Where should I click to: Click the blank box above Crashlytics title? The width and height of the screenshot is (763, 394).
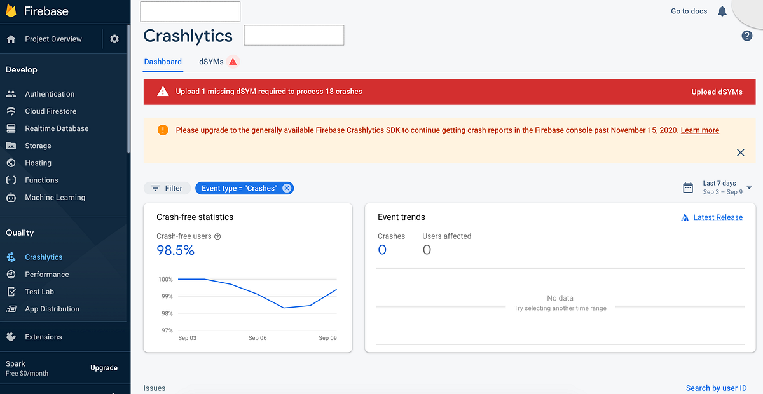coord(190,11)
